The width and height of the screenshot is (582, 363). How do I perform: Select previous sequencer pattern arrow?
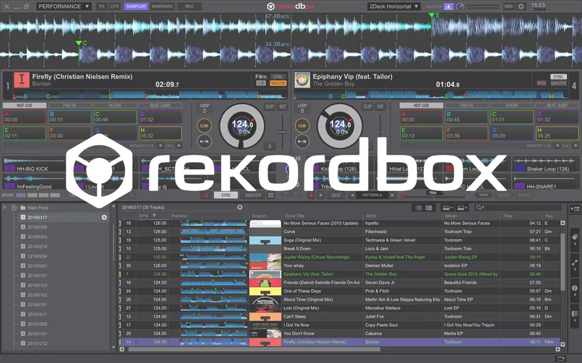point(352,195)
